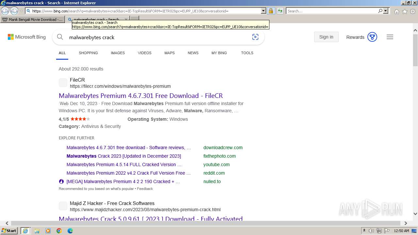Screen dimensions: 418x235
Task: Click the Feedback link under recommendations
Action: 145,189
